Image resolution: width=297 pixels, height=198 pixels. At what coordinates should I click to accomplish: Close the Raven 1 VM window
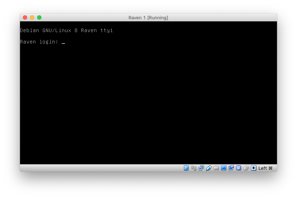(x=25, y=17)
